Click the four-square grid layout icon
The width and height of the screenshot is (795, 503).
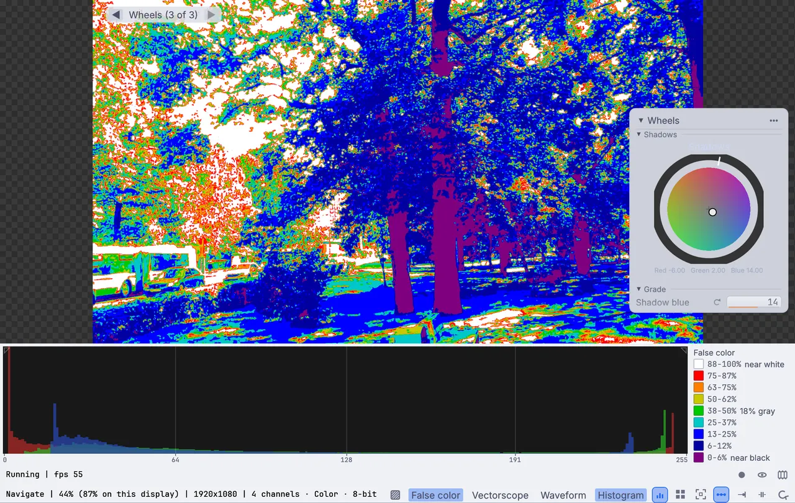click(x=680, y=494)
